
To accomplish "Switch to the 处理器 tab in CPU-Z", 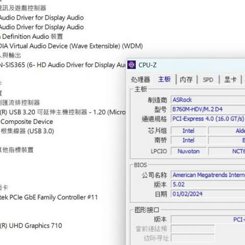I will 141,79.
